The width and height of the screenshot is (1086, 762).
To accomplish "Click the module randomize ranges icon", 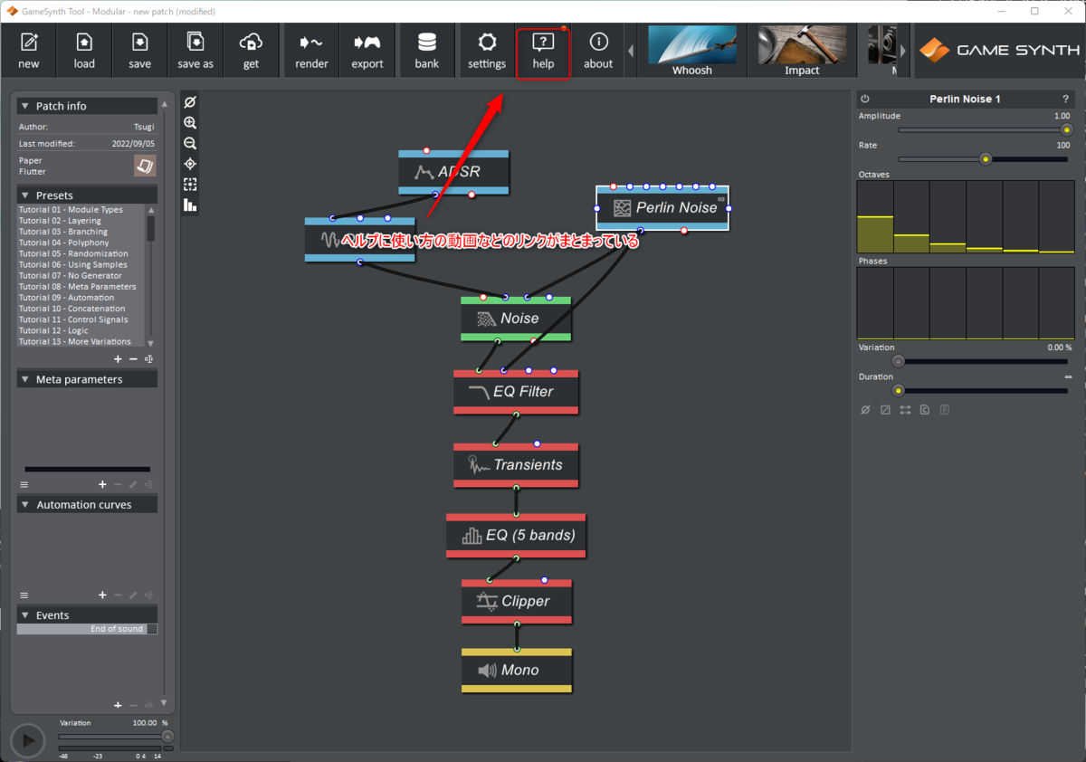I will (905, 410).
